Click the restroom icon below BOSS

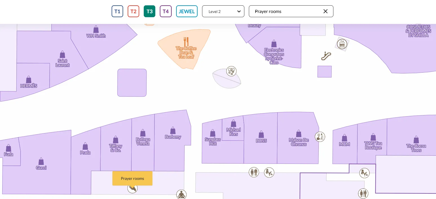[x=254, y=172]
